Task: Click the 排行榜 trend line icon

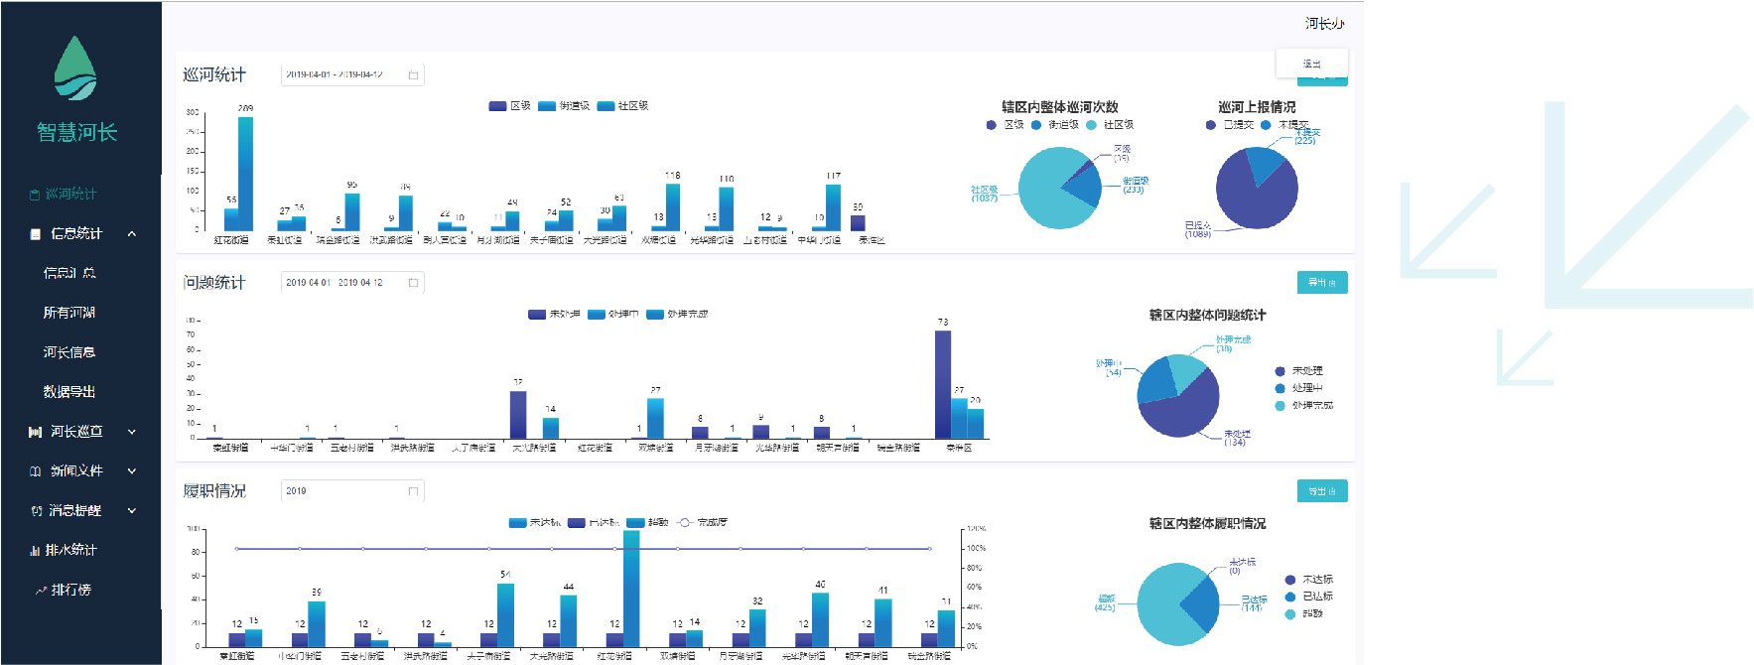Action: click(41, 591)
